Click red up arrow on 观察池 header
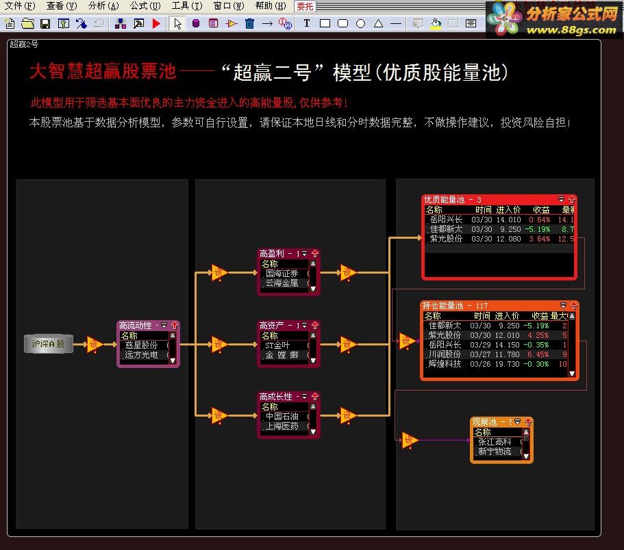The image size is (624, 550). [x=528, y=421]
